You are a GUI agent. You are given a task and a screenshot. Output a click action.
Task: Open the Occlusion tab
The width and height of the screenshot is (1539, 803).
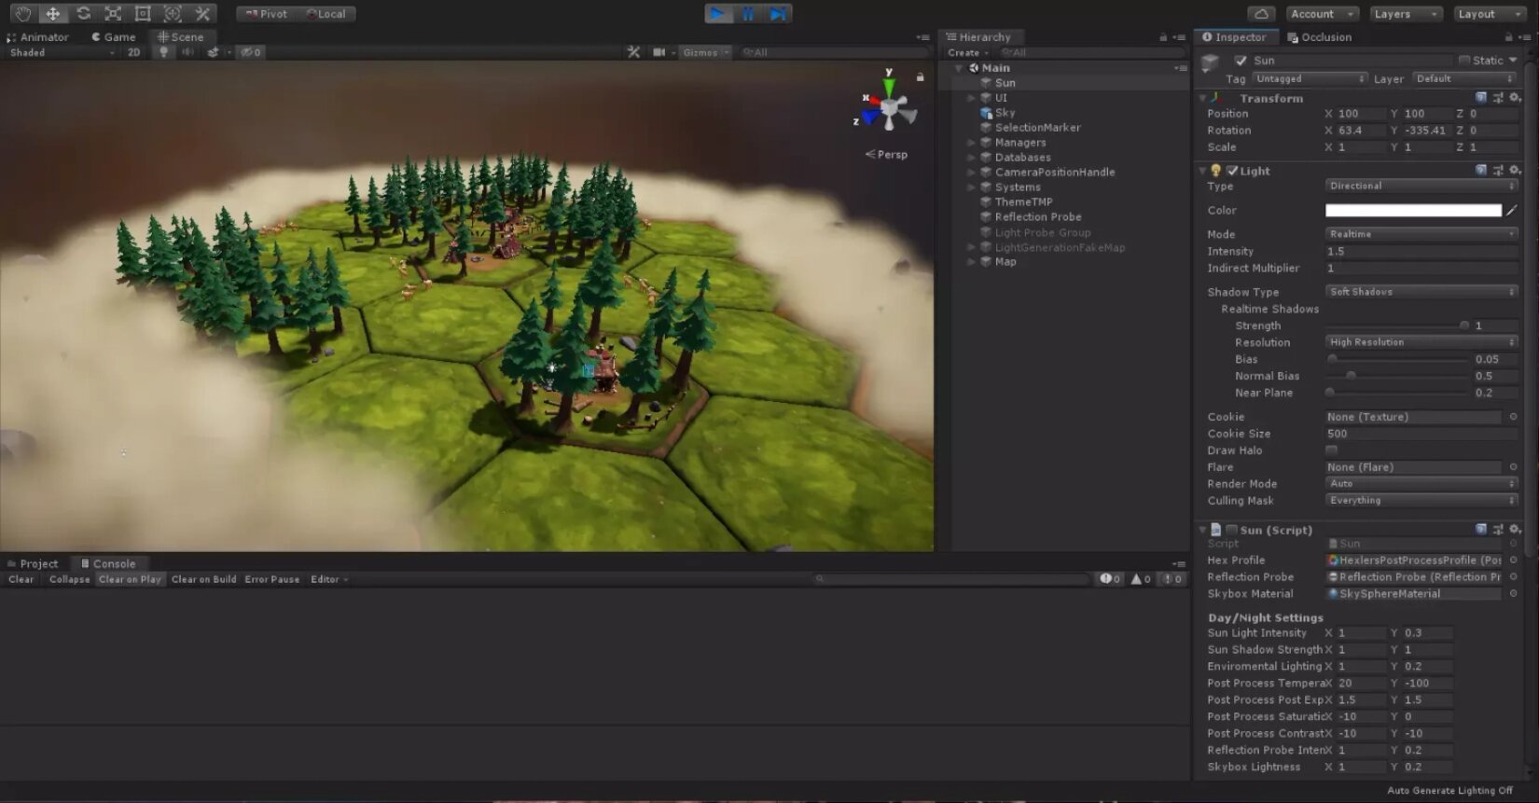coord(1319,37)
